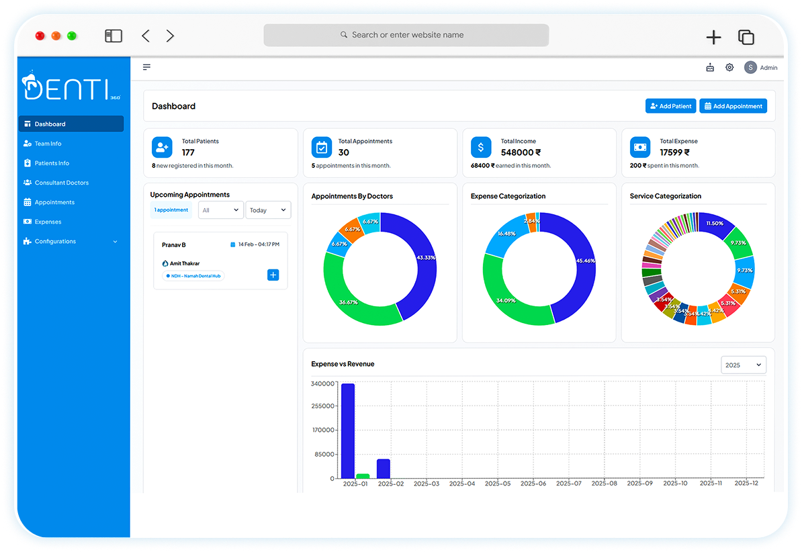This screenshot has height=552, width=802.
Task: Click the 11.50% service categorization segment
Action: (715, 224)
